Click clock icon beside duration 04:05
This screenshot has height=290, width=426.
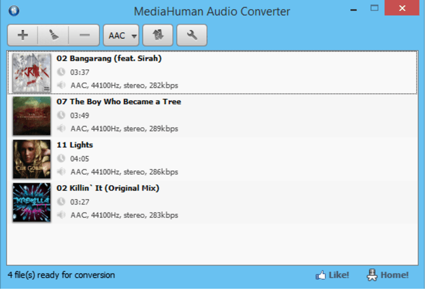(x=61, y=159)
